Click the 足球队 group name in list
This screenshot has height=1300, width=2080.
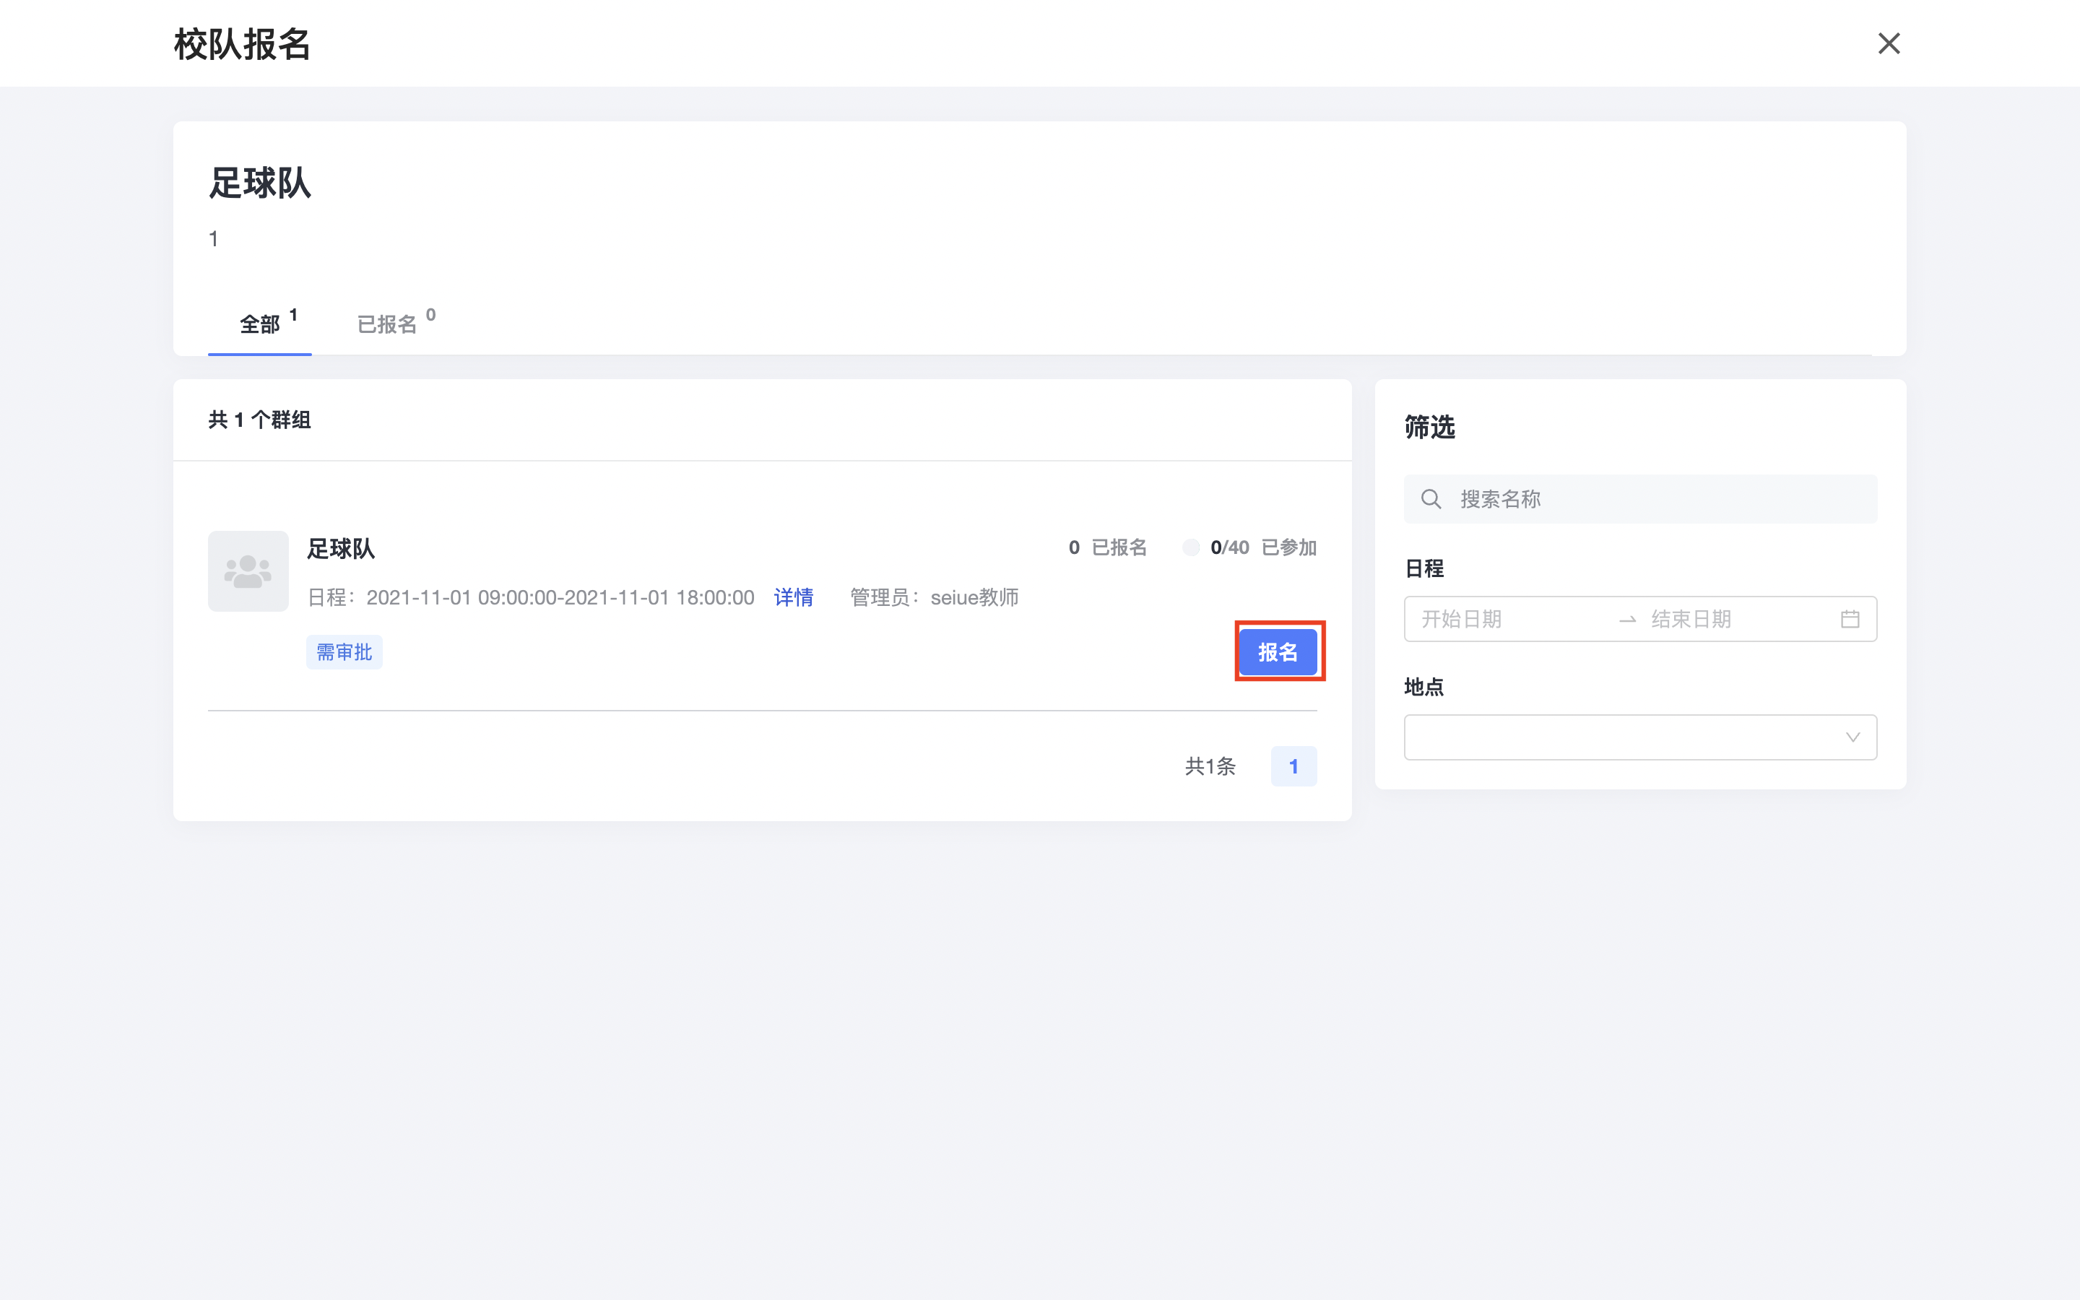pos(341,549)
